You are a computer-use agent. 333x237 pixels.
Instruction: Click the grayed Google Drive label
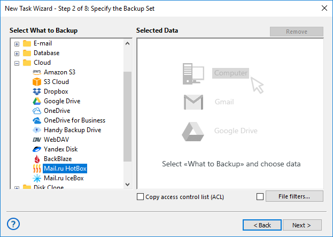pyautogui.click(x=236, y=131)
